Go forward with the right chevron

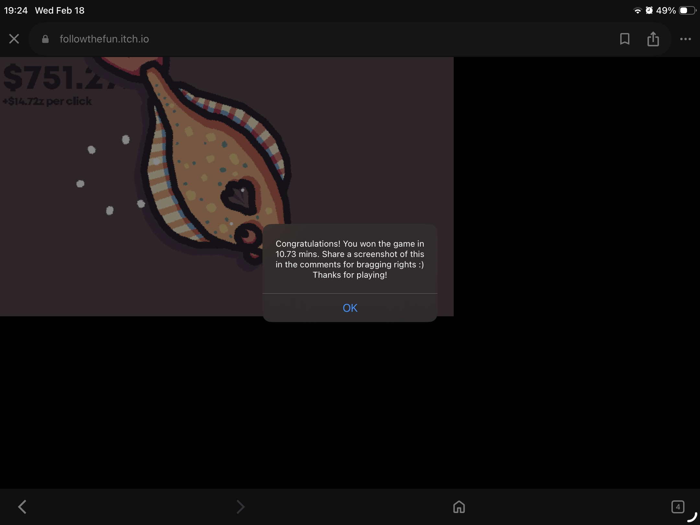(x=240, y=507)
